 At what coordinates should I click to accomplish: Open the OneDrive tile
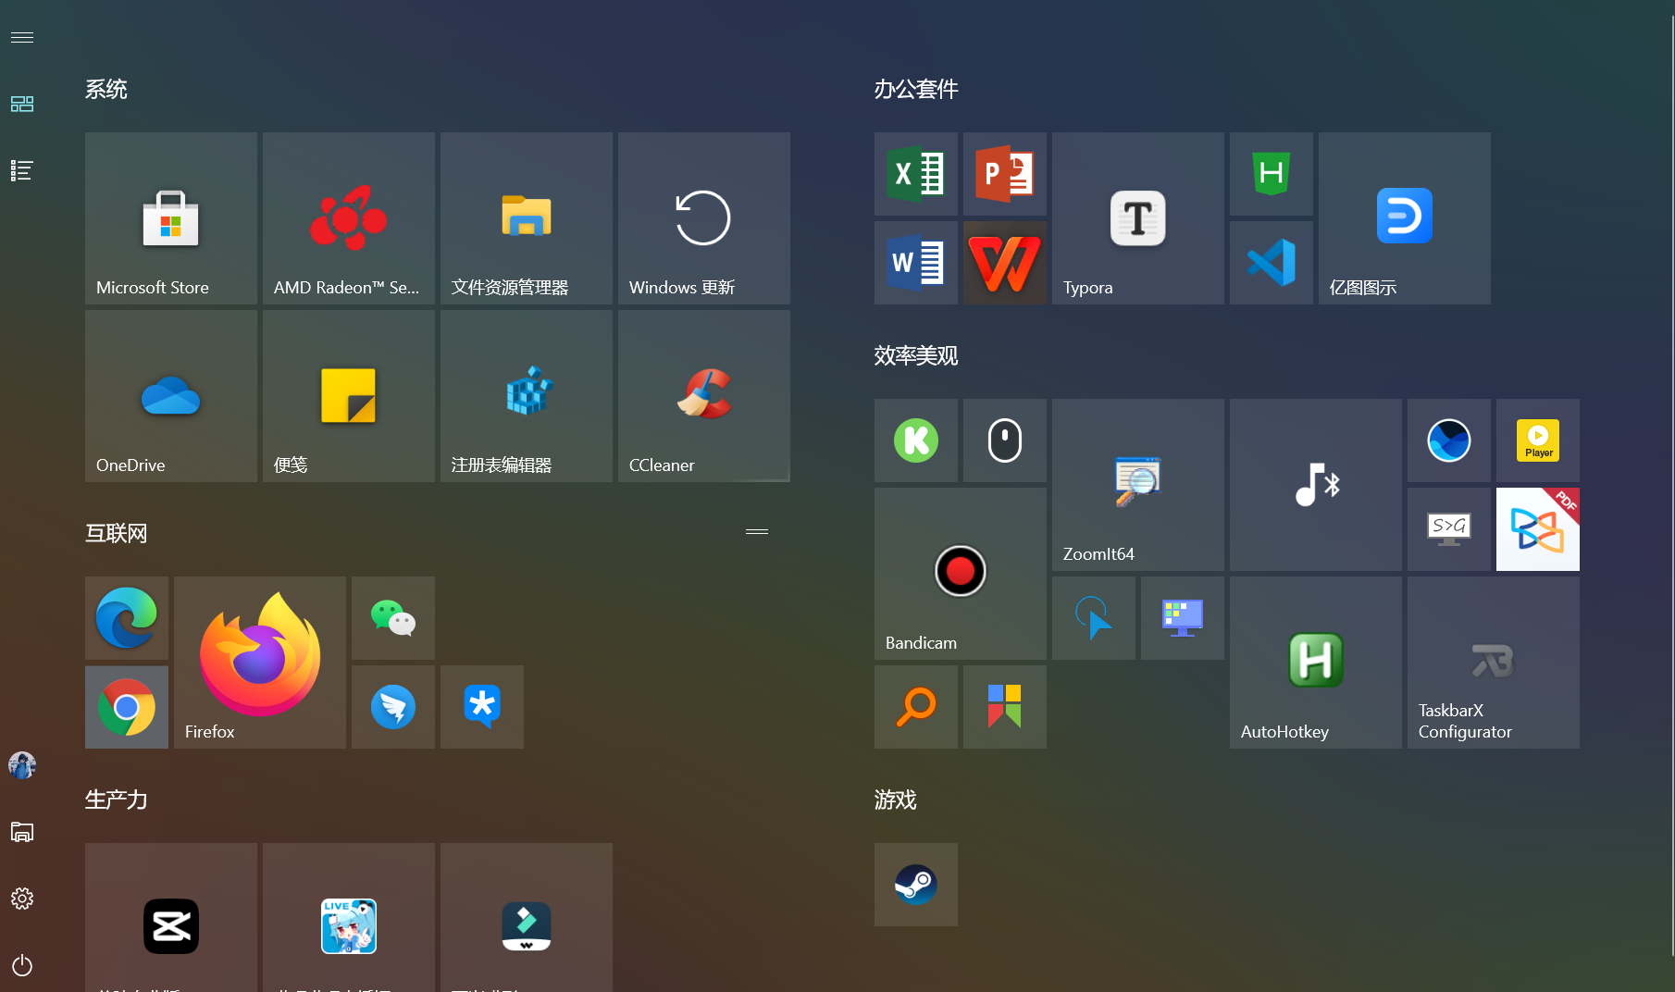[x=171, y=395]
